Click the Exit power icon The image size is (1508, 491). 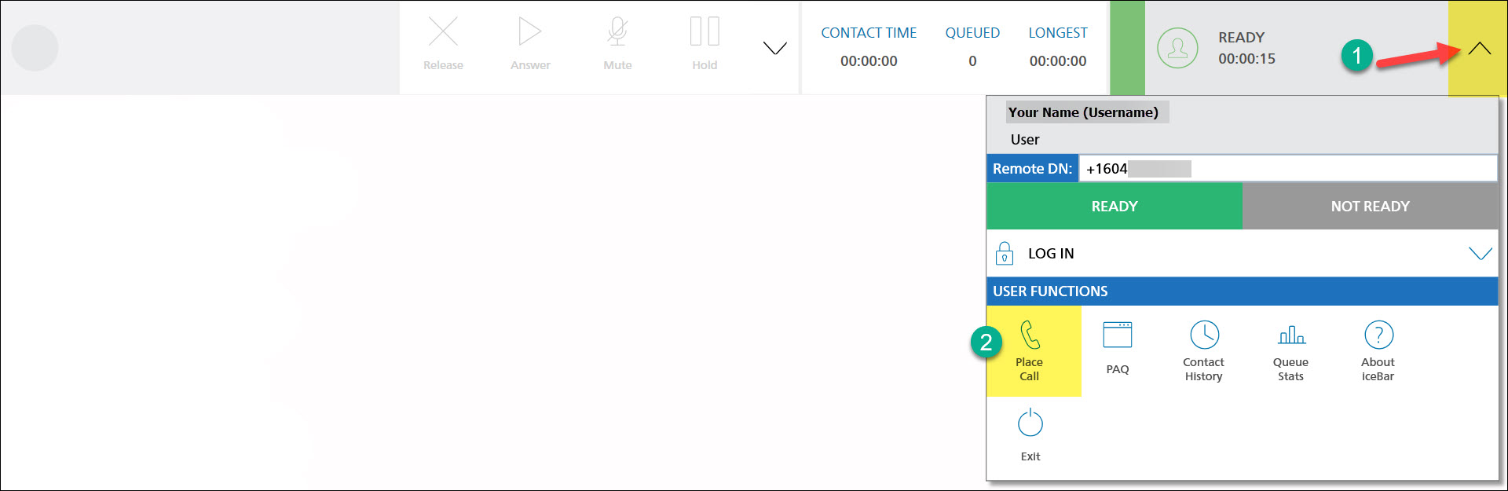pyautogui.click(x=1030, y=423)
